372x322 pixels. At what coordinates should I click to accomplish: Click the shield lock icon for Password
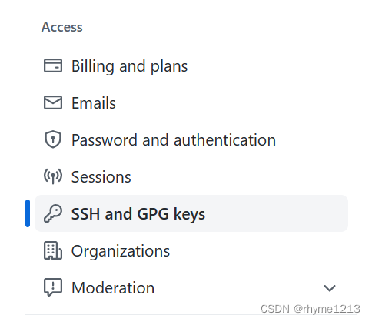53,139
